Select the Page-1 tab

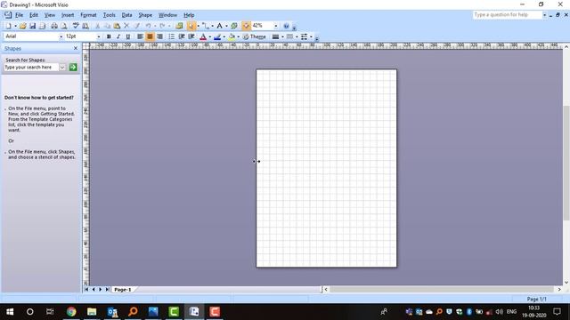[x=123, y=290]
